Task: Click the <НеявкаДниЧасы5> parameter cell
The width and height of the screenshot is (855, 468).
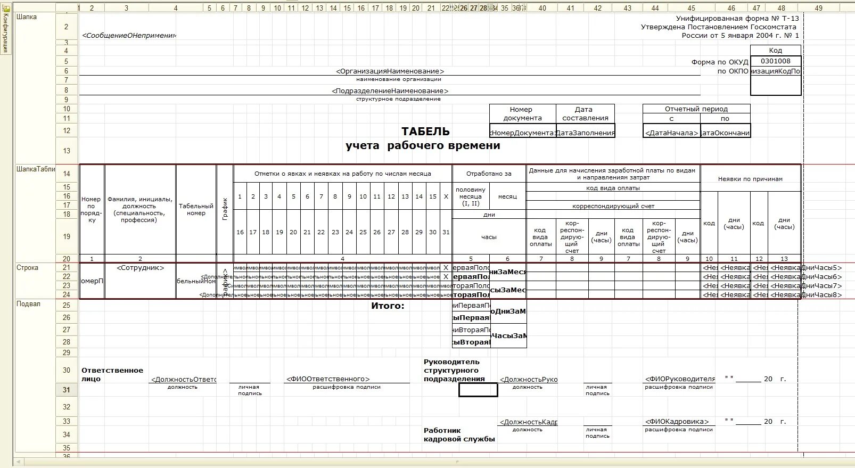Action: click(806, 268)
